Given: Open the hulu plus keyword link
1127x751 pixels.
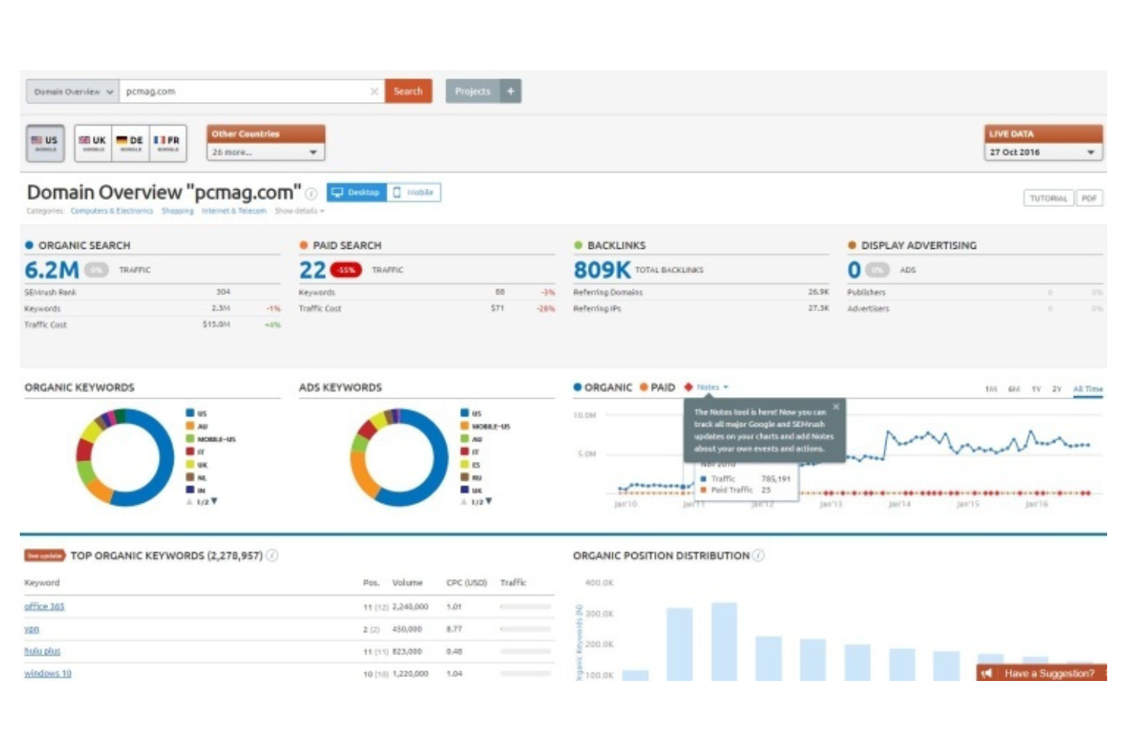Looking at the screenshot, I should tap(42, 651).
